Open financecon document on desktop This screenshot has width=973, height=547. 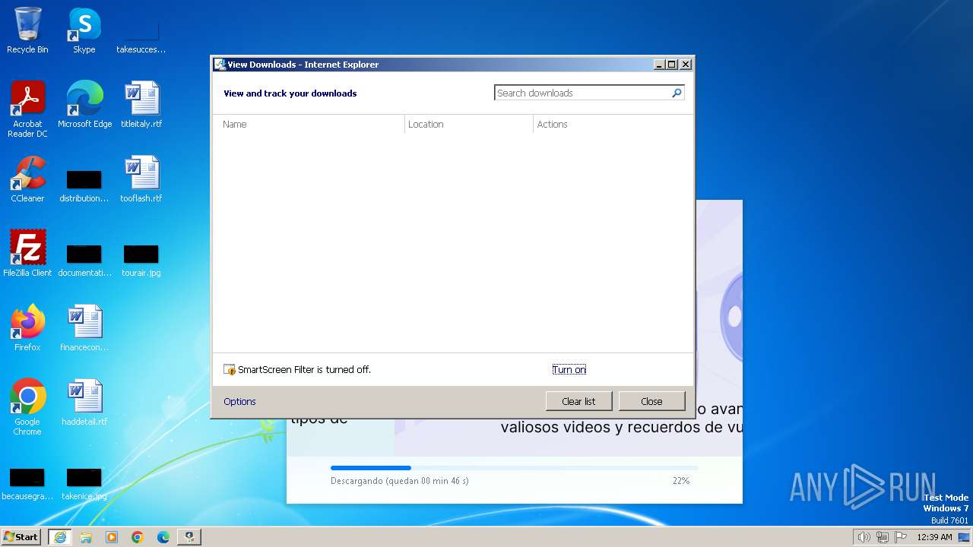click(x=84, y=328)
